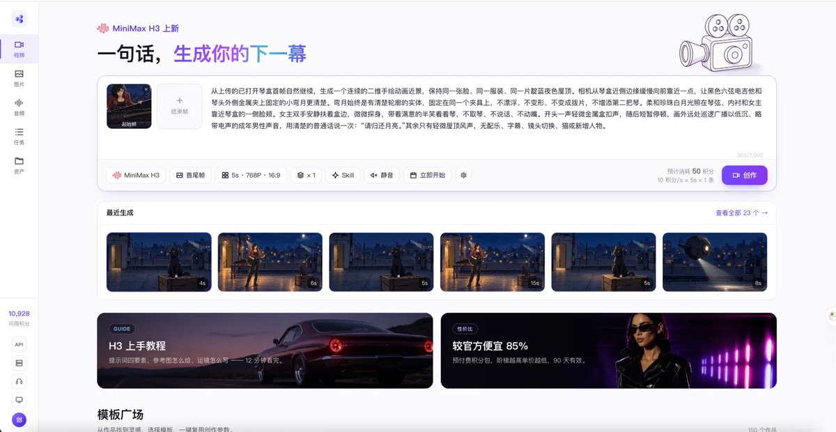
Task: Open the recent video labeled 8s
Action: (715, 262)
